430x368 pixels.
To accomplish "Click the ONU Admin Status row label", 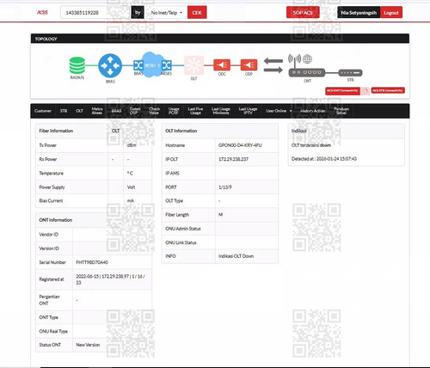I will coord(183,229).
